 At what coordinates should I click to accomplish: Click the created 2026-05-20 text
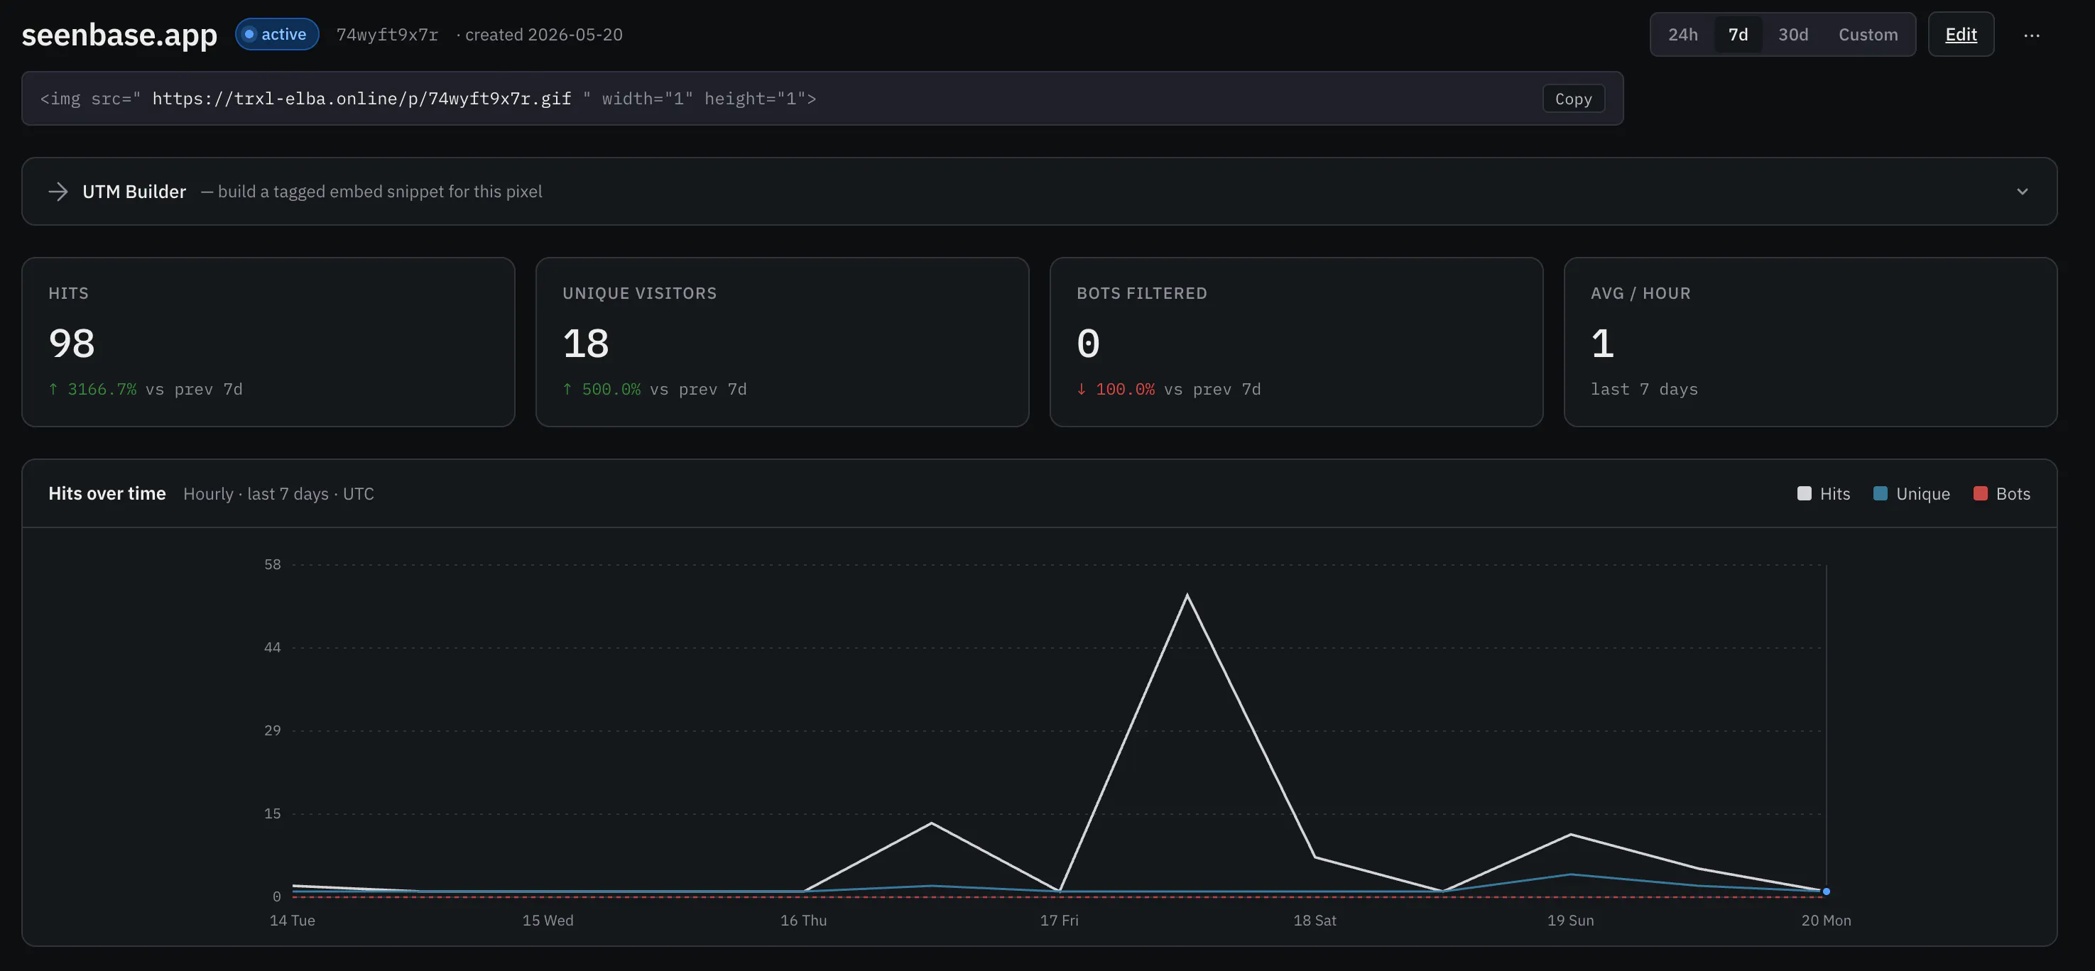(x=544, y=35)
